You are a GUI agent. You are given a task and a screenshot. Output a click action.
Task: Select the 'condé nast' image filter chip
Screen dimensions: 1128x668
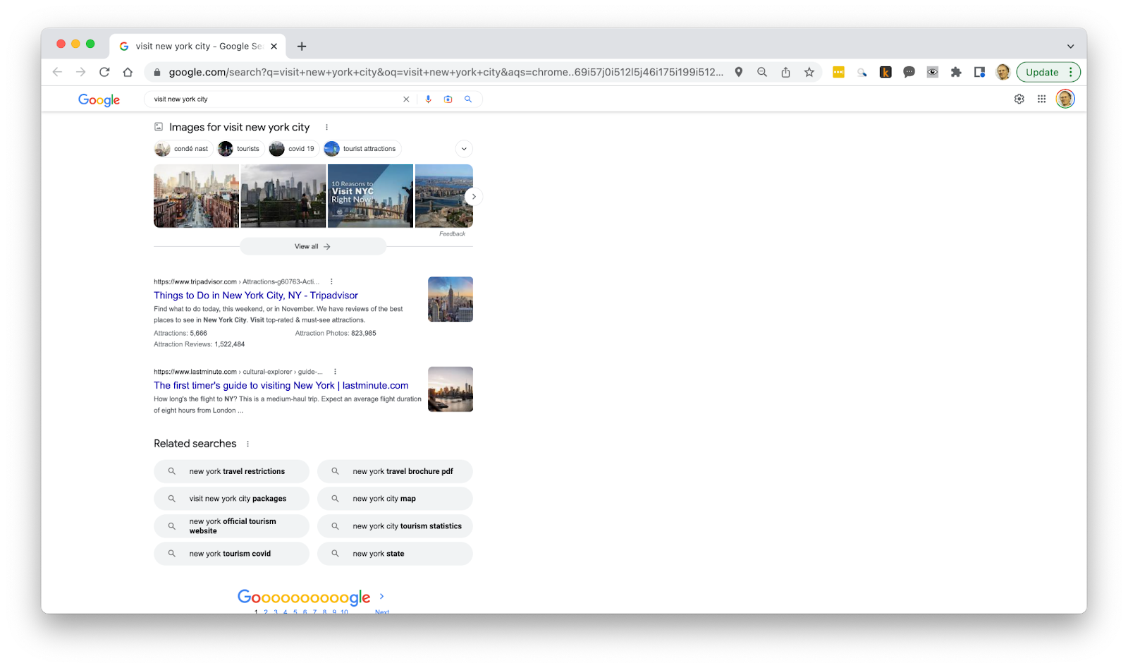click(183, 149)
